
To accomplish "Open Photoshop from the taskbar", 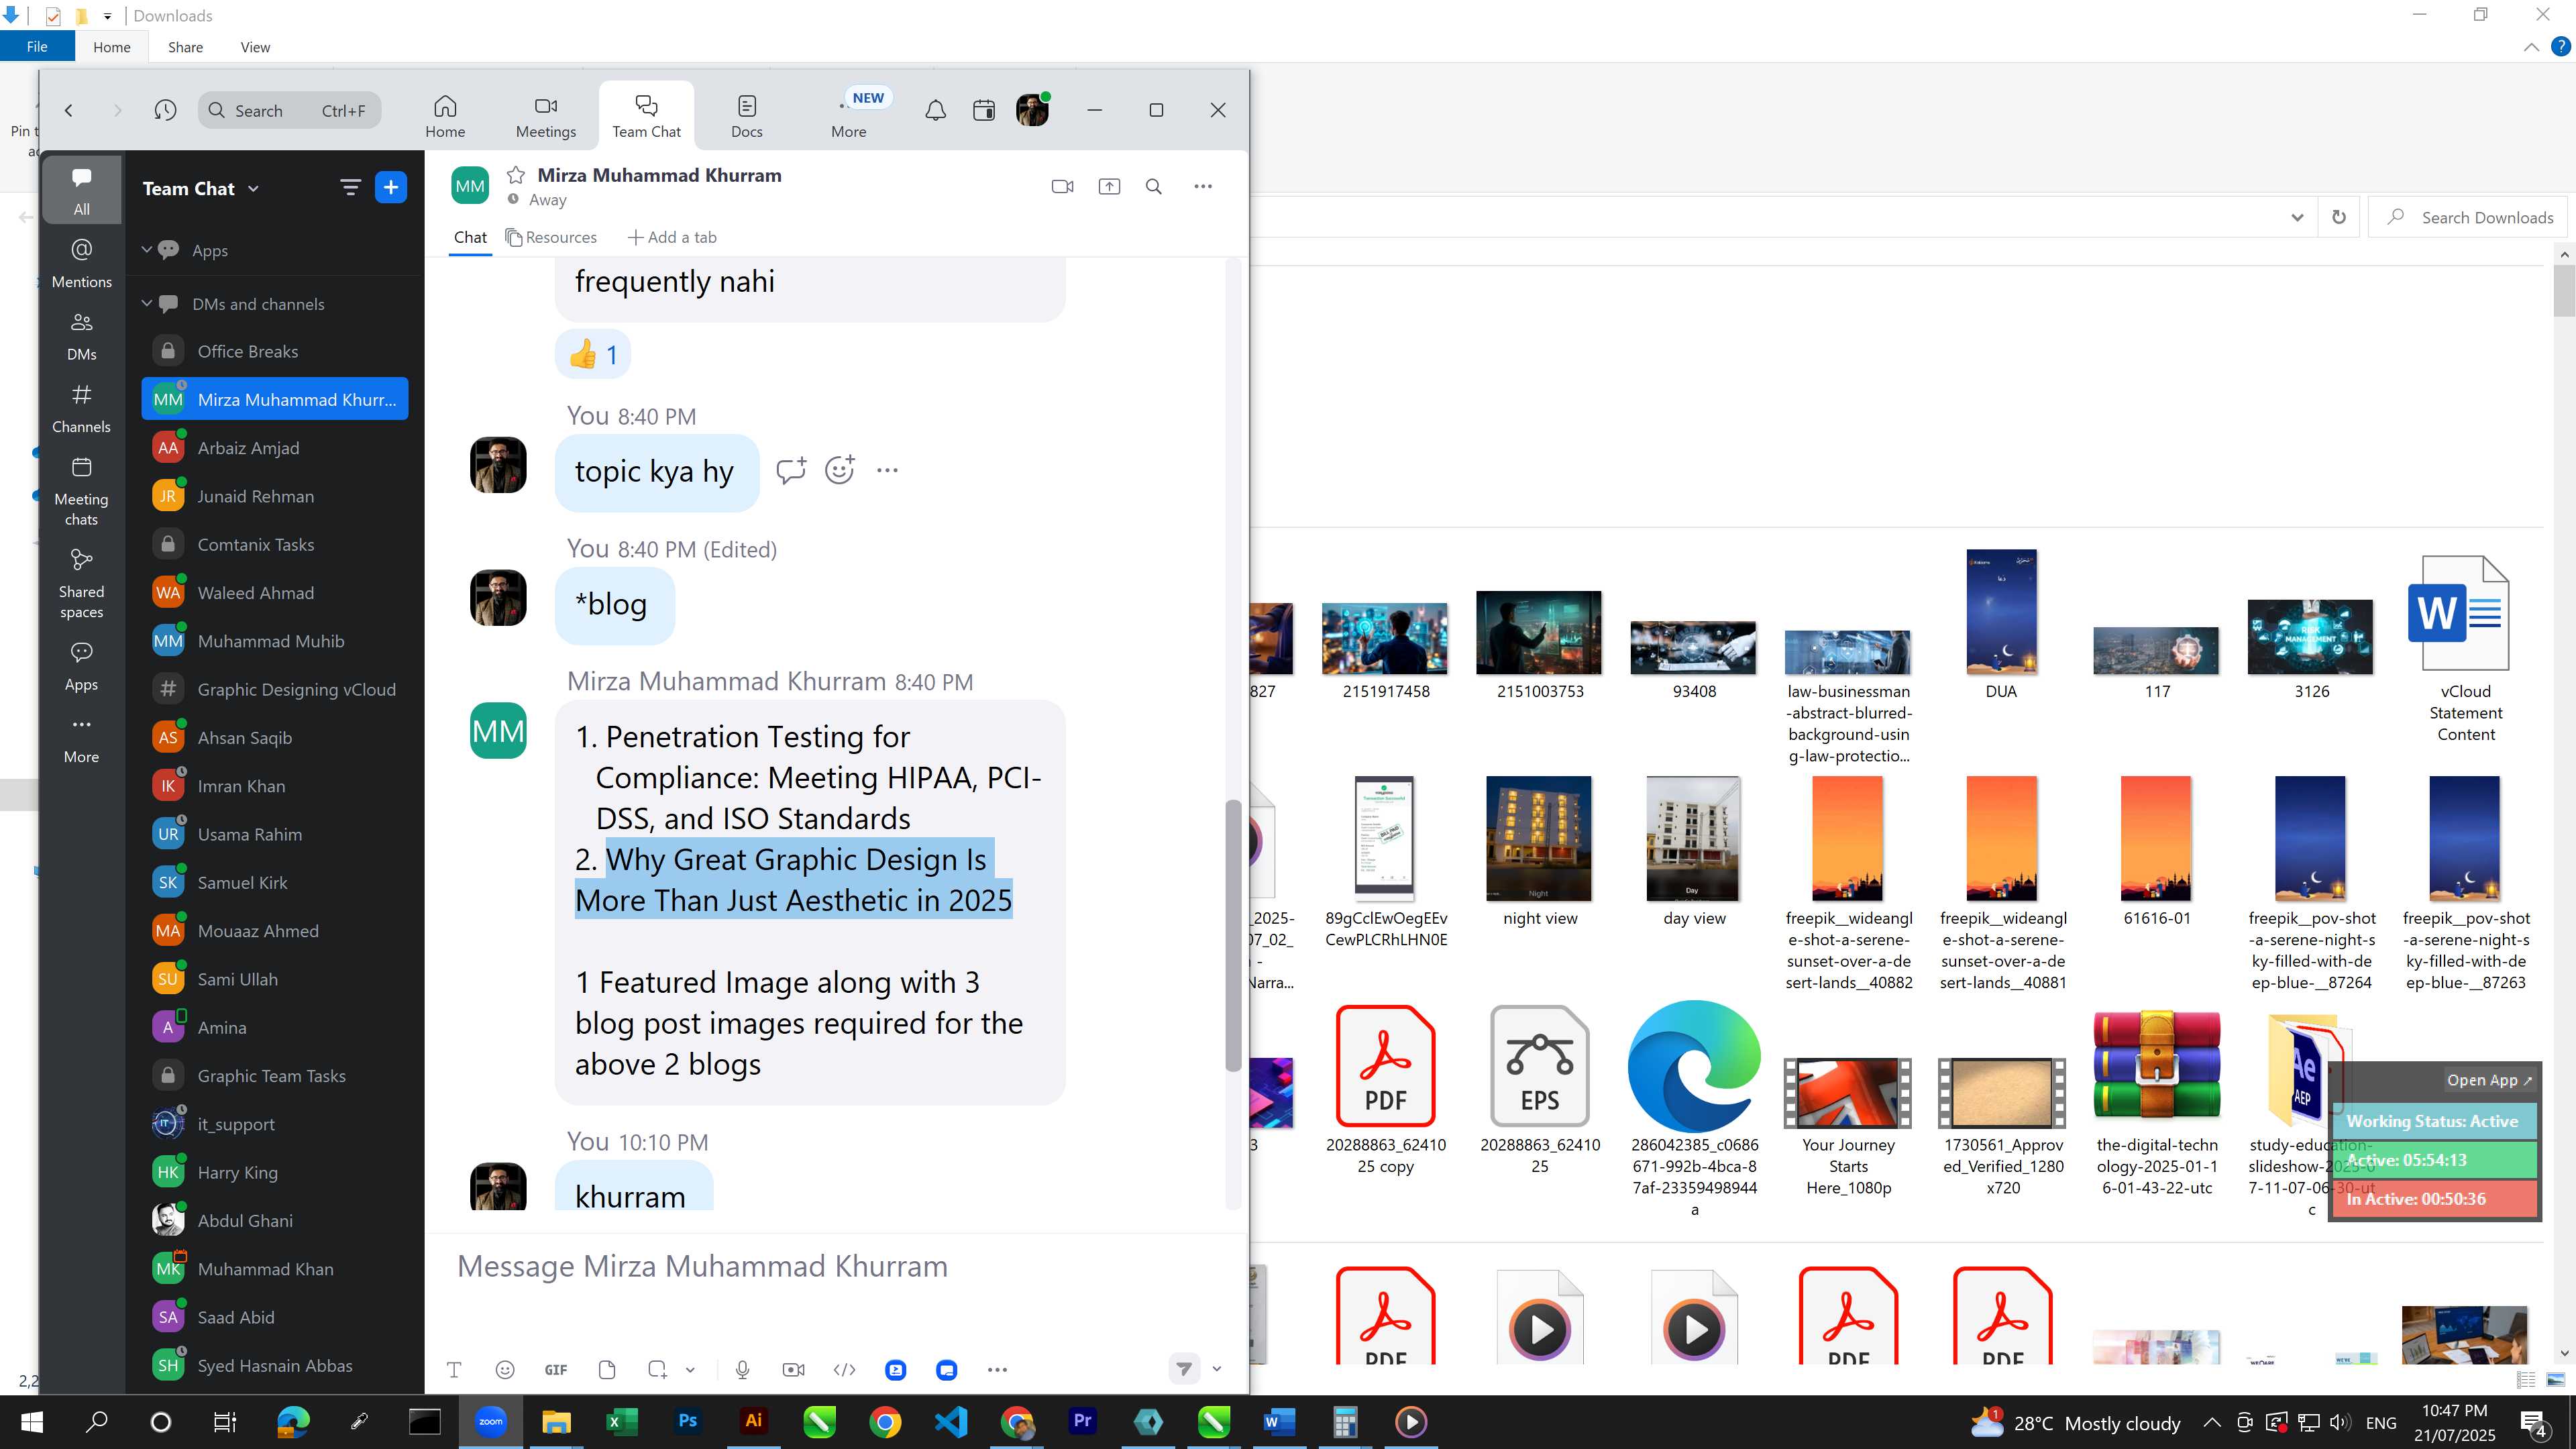I will click(x=688, y=1422).
